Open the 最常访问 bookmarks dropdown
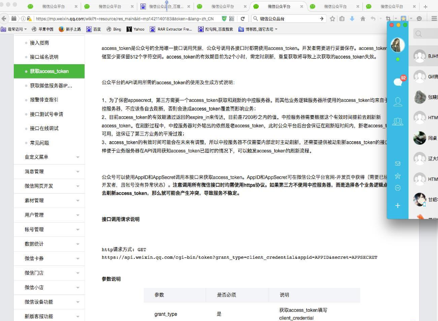This screenshot has height=321, width=438. coord(14,29)
